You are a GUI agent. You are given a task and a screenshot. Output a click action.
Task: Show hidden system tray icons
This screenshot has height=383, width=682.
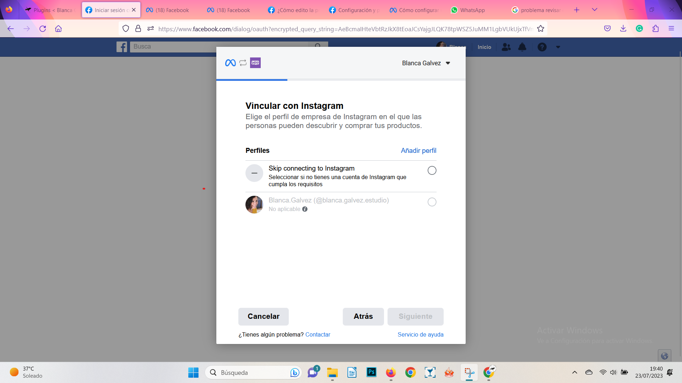click(x=574, y=372)
